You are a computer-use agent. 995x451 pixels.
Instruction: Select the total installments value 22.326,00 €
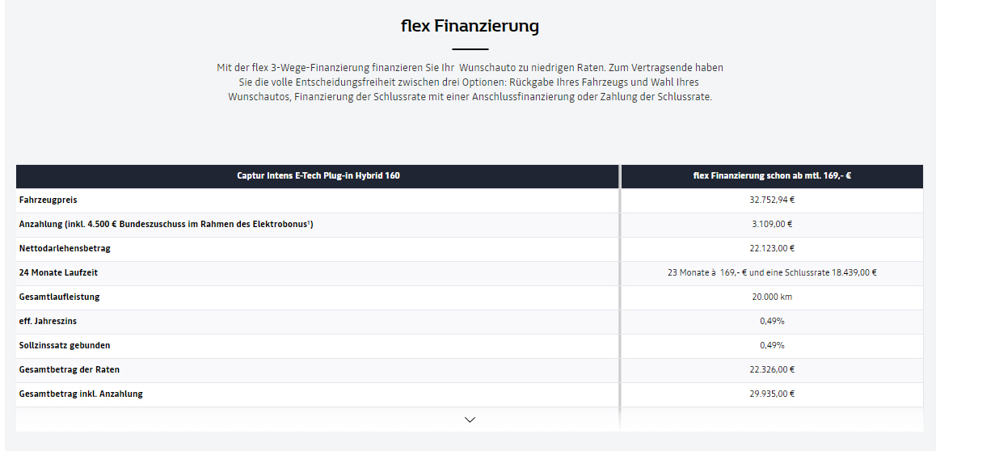(x=772, y=369)
